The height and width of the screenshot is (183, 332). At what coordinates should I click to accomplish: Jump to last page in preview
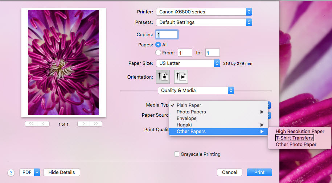tap(96, 124)
